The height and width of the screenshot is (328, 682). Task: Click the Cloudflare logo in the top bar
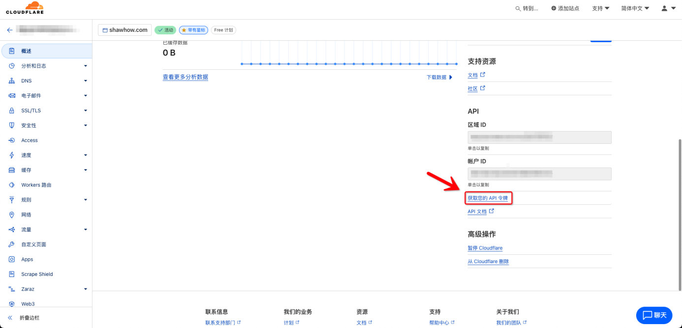click(x=25, y=8)
